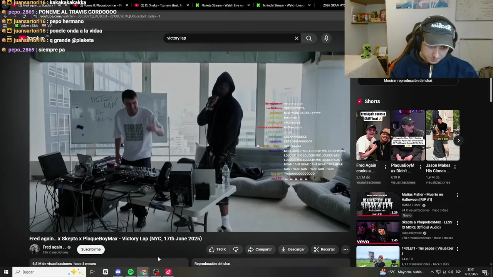Viewport: 493px width, 277px height.
Task: Open OBS Studio from the taskbar
Action: click(x=156, y=272)
